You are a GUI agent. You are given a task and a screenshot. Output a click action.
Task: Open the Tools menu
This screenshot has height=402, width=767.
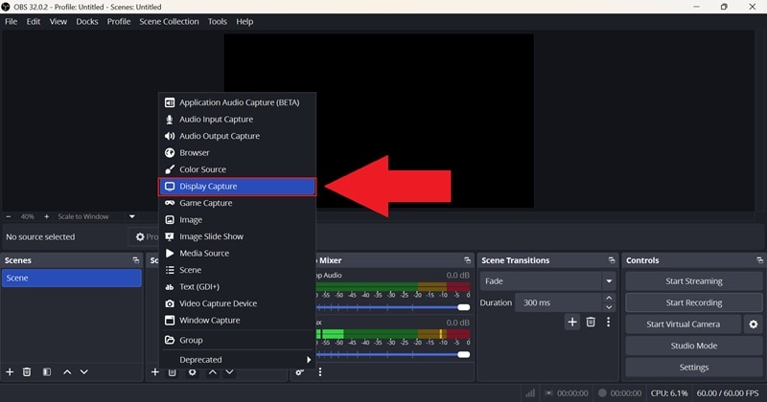tap(218, 21)
